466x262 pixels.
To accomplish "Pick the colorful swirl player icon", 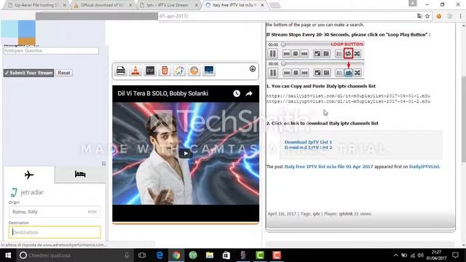I will tap(179, 71).
